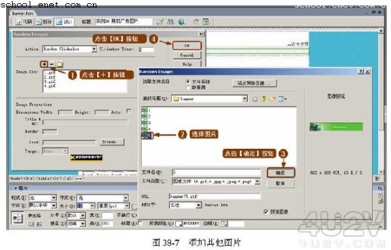Viewport: 391px width, 250px height.
Task: Select 3.gif in the Image List
Action: click(x=49, y=82)
